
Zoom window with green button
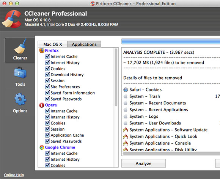click(17, 3)
